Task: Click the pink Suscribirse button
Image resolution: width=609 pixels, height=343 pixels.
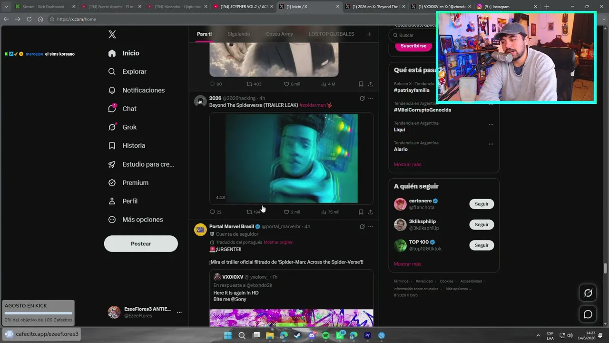Action: pos(413,46)
